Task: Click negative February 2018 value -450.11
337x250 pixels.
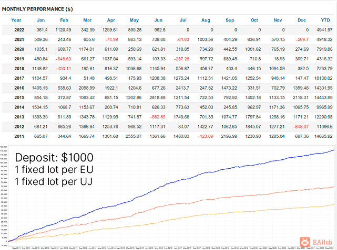Action: (x=64, y=69)
